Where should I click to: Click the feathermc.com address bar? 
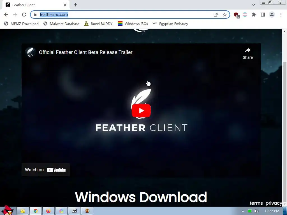click(130, 15)
